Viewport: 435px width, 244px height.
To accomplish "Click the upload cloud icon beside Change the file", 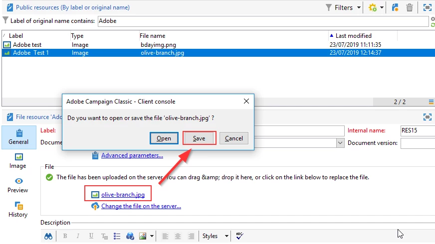I will click(x=95, y=206).
